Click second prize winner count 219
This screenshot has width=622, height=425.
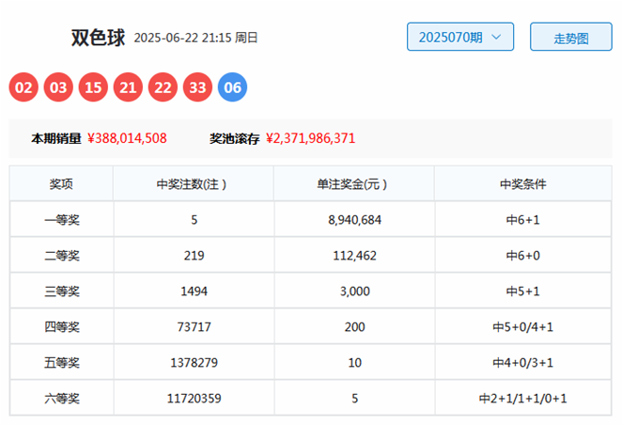click(x=194, y=256)
